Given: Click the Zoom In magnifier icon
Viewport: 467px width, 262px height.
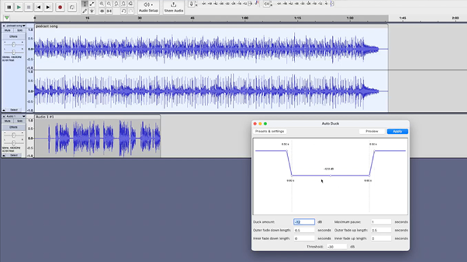Looking at the screenshot, I should click(x=102, y=3).
